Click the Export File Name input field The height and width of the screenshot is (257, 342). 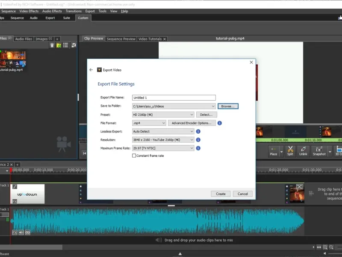click(x=174, y=98)
